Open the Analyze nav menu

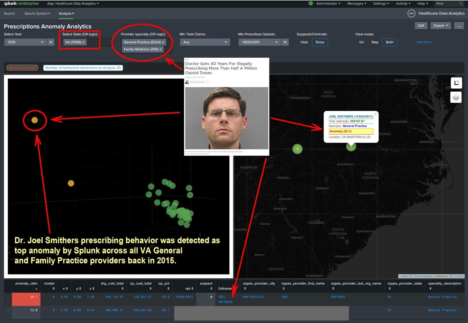tap(66, 13)
